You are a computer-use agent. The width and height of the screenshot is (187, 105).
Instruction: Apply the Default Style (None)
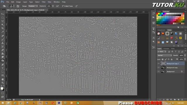tap(158, 34)
